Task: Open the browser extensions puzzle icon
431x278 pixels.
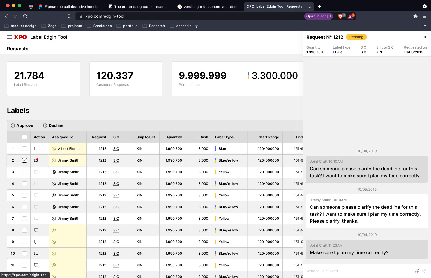Action: click(415, 16)
